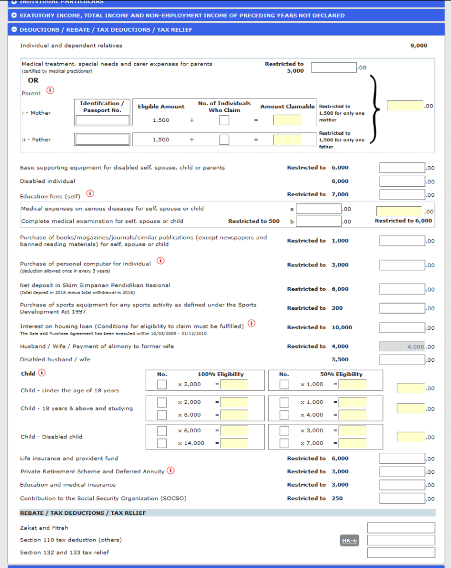Viewport: 451px width, 568px height.
Task: Click Section 132 and 133 tax relief field
Action: pyautogui.click(x=401, y=552)
